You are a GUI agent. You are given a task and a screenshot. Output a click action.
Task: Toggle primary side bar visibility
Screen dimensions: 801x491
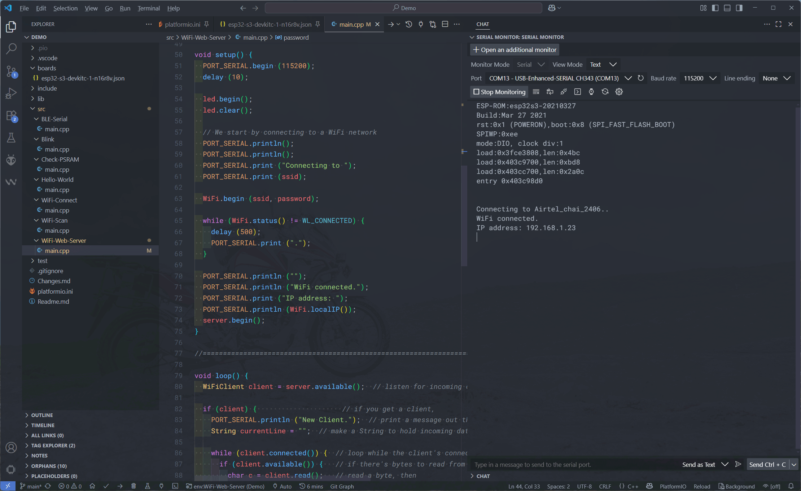pos(715,8)
